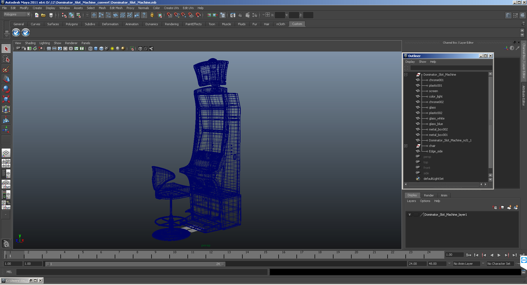
Task: Click the Snap to grids magnet icon
Action: (x=169, y=15)
